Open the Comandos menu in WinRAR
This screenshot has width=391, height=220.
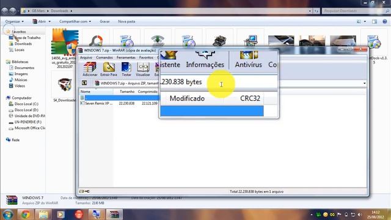(x=104, y=57)
